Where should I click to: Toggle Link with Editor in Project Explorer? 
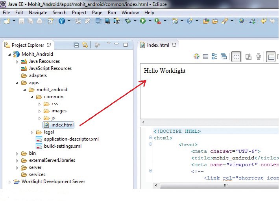click(85, 45)
